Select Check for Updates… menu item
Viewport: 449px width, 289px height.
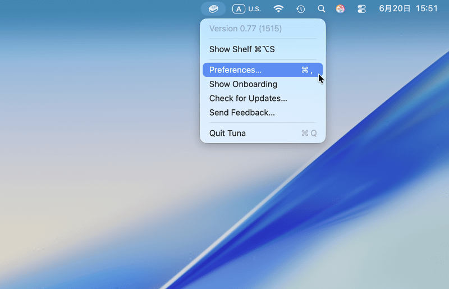[x=263, y=98]
